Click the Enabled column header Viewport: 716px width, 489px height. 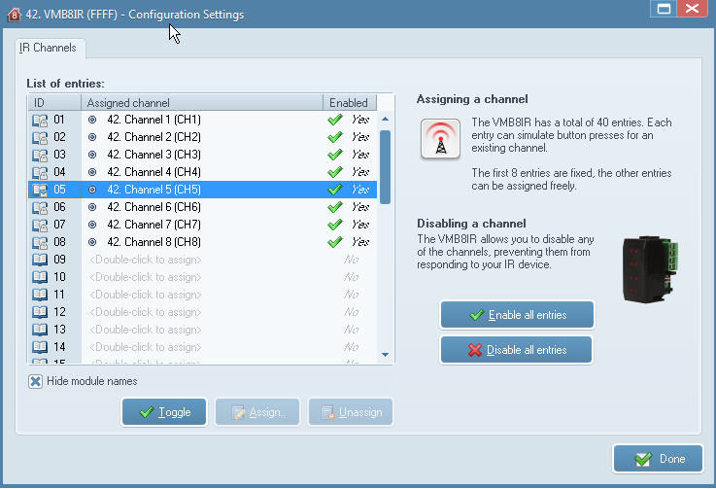(350, 103)
